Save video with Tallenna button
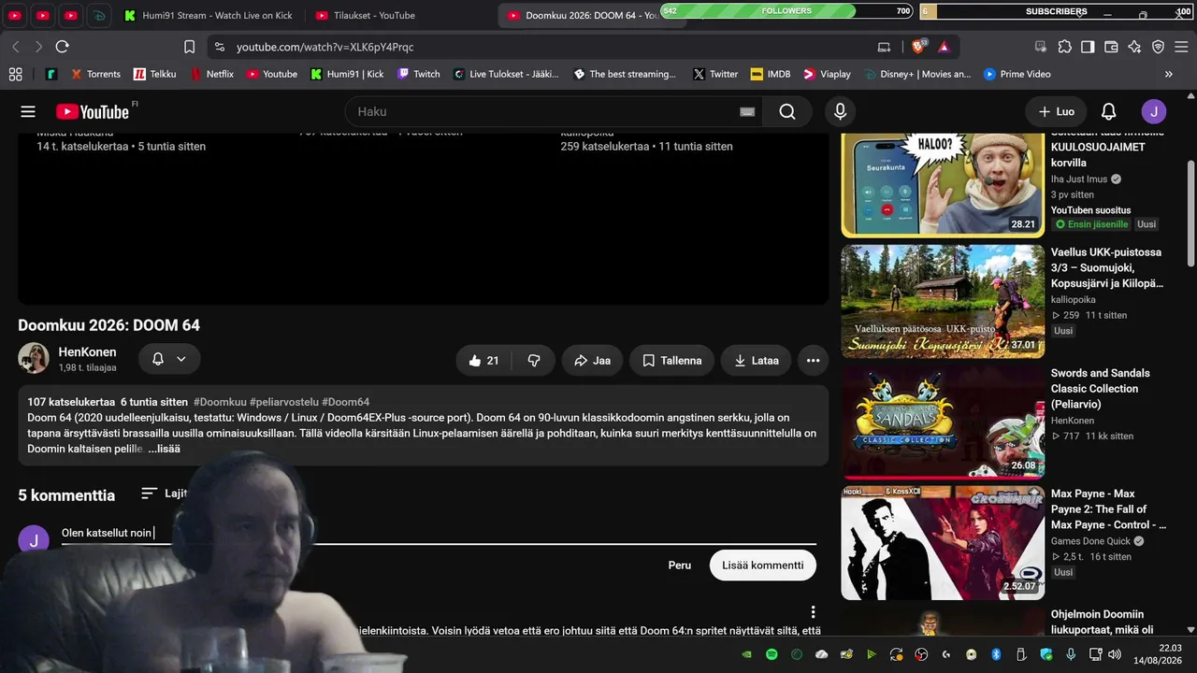This screenshot has height=673, width=1197. pyautogui.click(x=671, y=361)
